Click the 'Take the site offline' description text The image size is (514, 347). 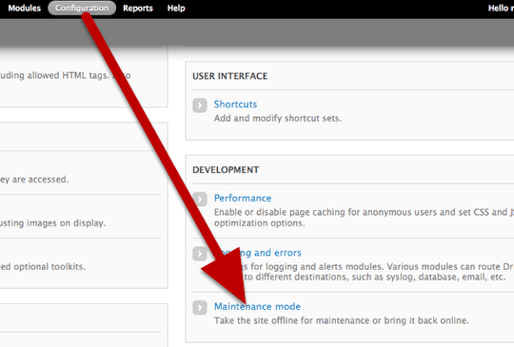click(342, 320)
